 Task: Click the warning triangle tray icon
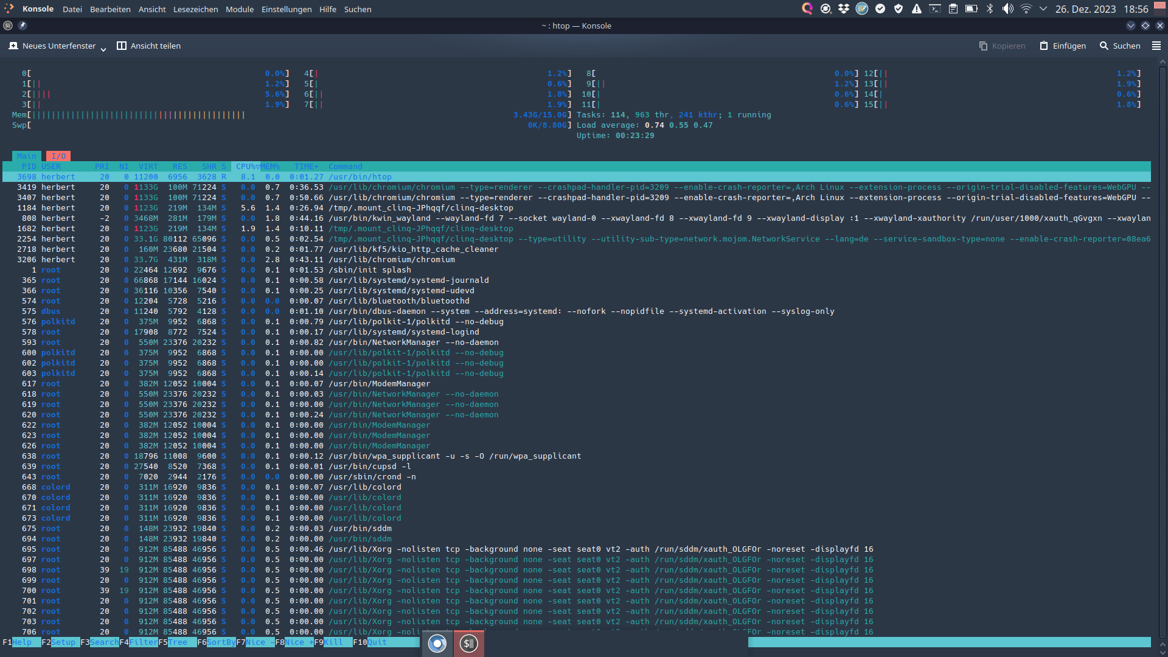click(x=917, y=9)
